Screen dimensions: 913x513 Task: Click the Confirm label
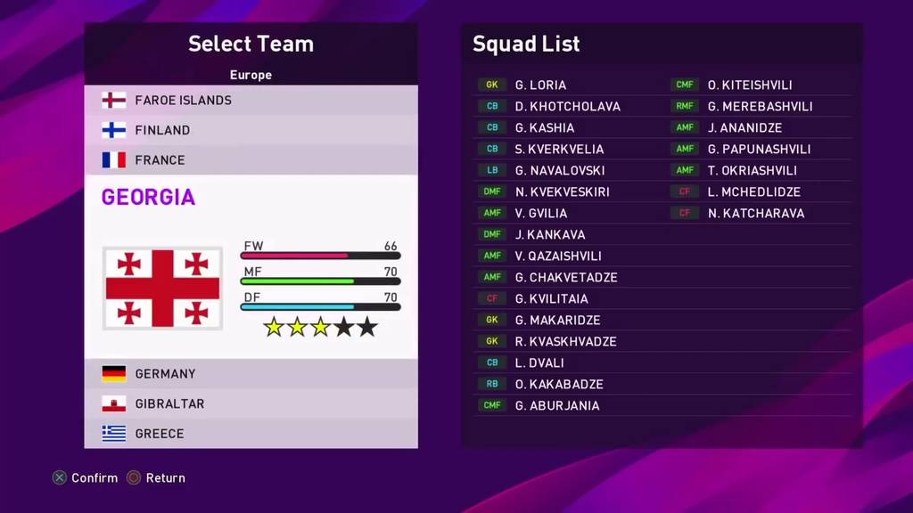point(95,478)
